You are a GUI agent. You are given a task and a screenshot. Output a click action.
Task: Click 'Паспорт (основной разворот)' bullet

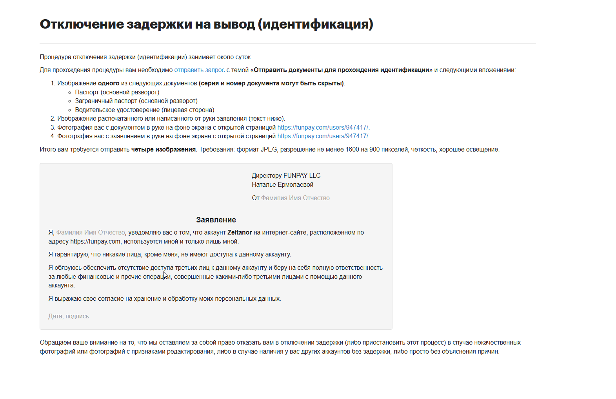click(x=117, y=92)
